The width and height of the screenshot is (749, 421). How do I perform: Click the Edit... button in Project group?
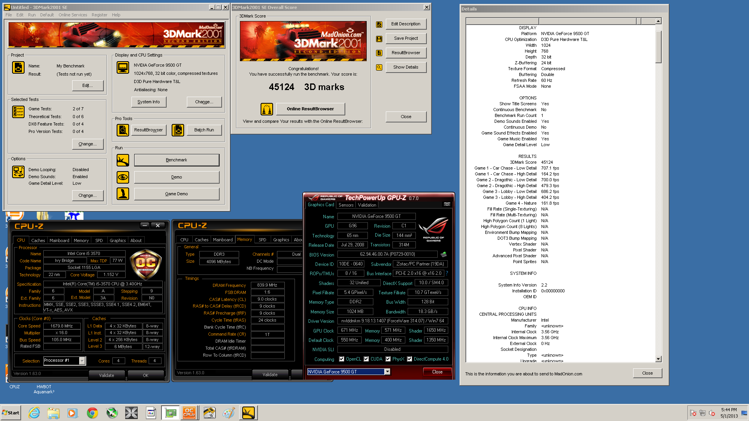tap(88, 86)
